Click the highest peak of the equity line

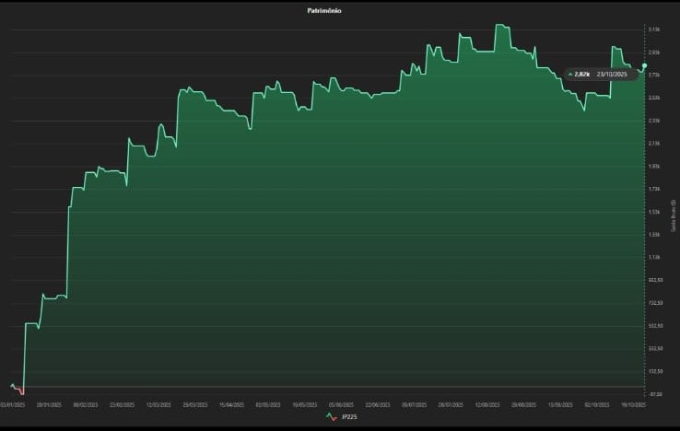(501, 25)
